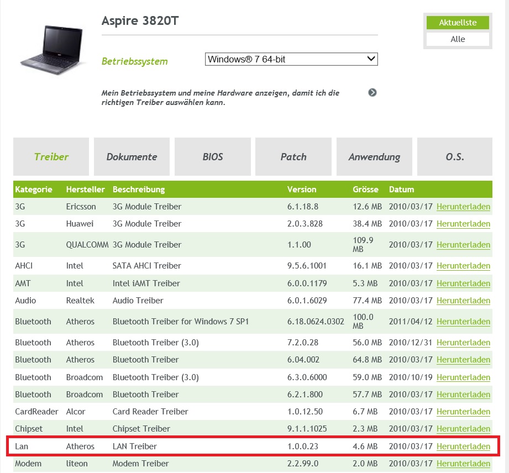Click the SATA AHCI Treiber description

point(146,266)
